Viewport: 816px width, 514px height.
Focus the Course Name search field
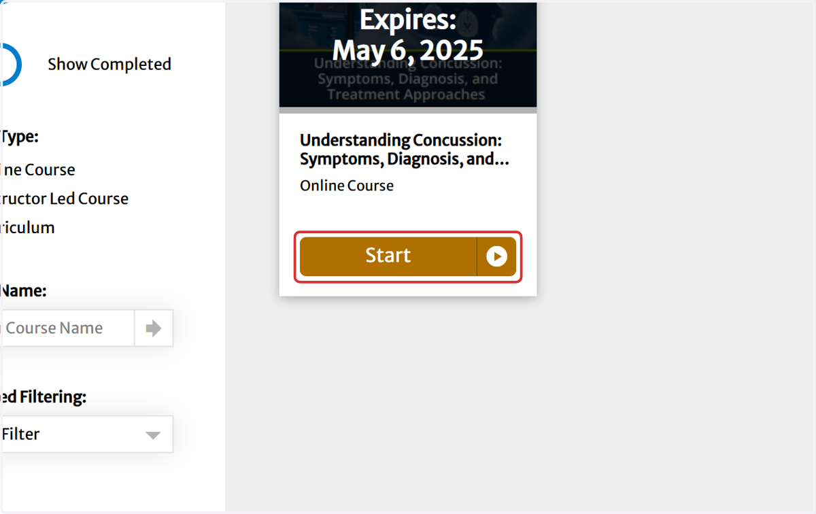(67, 328)
